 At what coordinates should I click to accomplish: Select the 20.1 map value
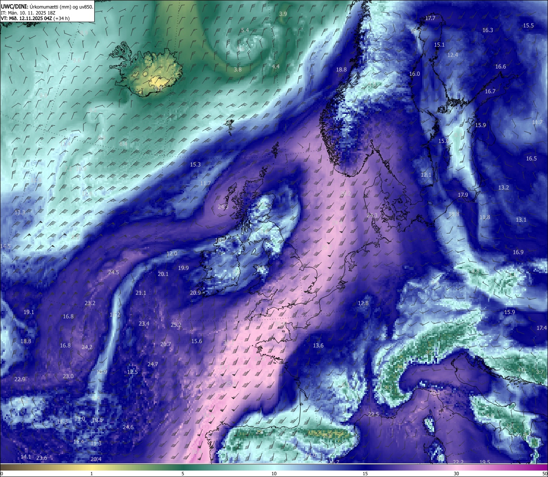(163, 274)
